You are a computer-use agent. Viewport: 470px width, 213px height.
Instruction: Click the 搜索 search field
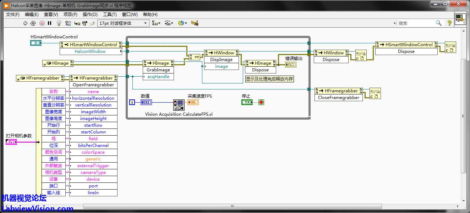tap(415, 23)
